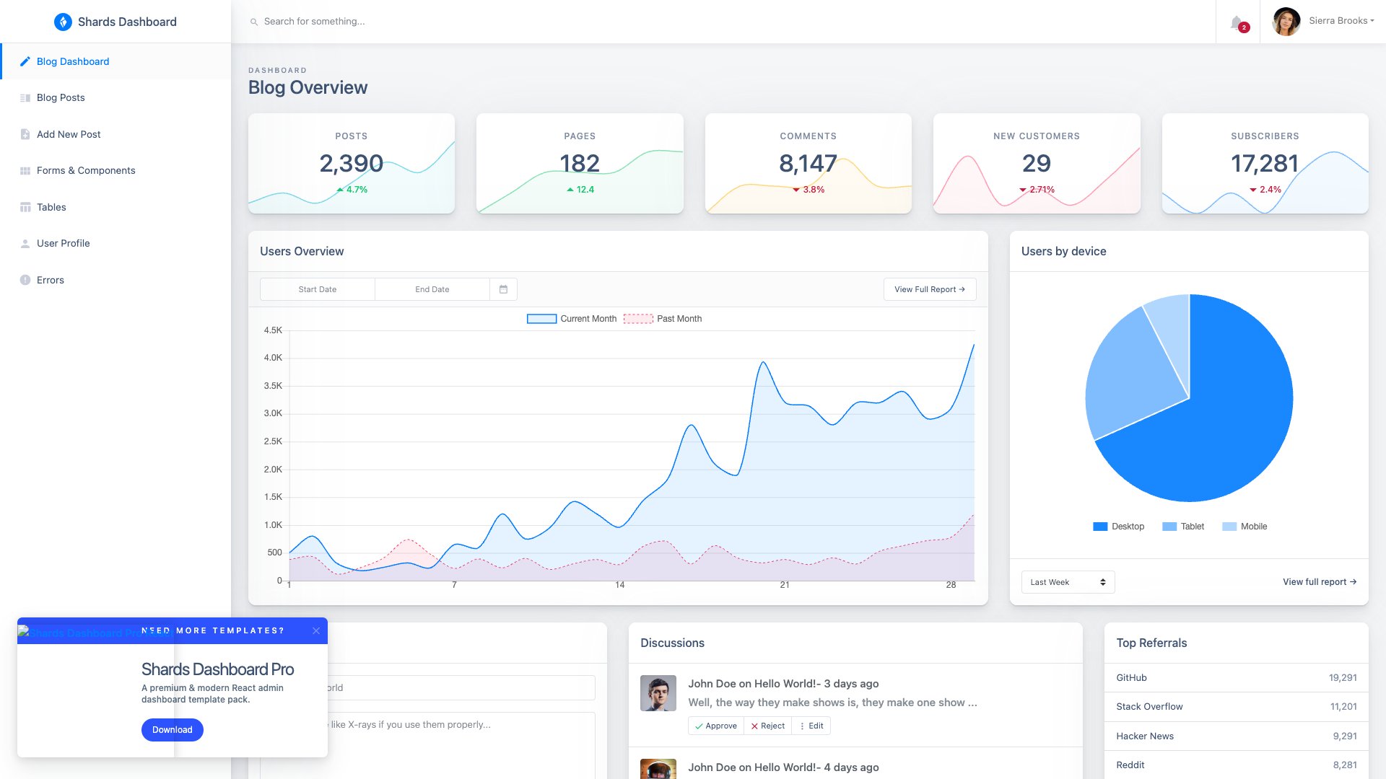The width and height of the screenshot is (1386, 779).
Task: Click the calendar icon next to End Date
Action: pos(503,289)
